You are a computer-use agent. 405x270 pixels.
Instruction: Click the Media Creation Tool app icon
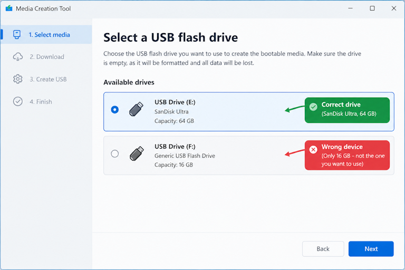(x=9, y=8)
